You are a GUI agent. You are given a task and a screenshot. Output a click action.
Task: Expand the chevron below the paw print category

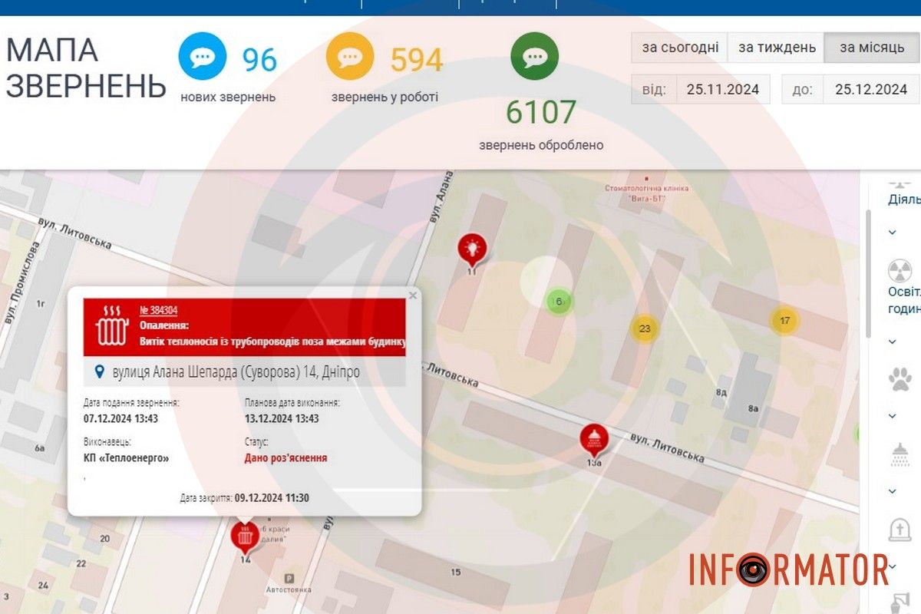pyautogui.click(x=893, y=416)
